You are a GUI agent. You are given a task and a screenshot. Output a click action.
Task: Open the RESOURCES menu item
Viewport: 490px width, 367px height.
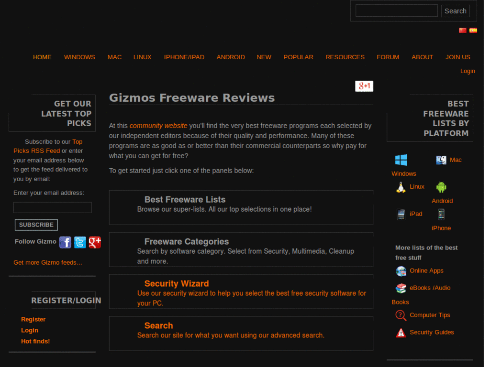coord(345,57)
